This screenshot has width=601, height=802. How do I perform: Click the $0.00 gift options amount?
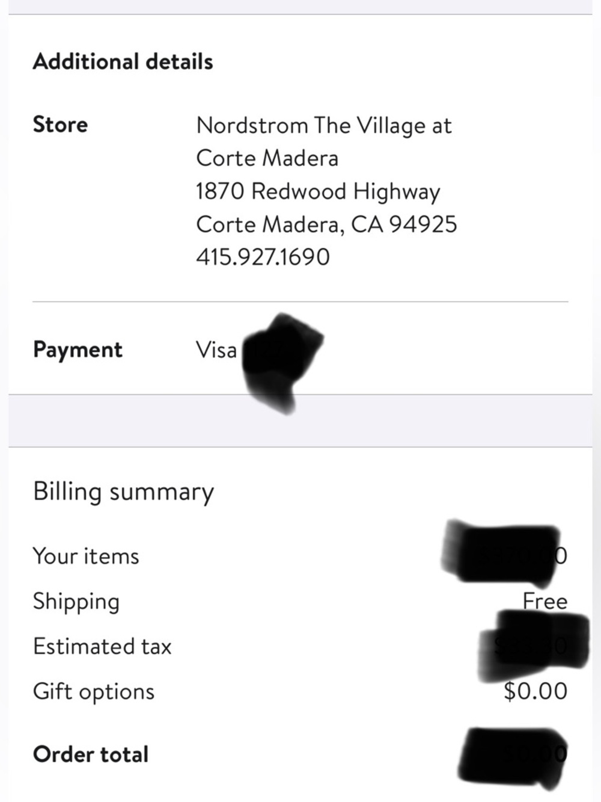pyautogui.click(x=535, y=691)
